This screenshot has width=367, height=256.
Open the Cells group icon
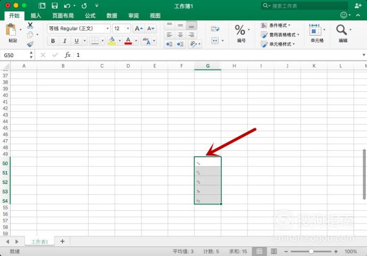pos(315,30)
